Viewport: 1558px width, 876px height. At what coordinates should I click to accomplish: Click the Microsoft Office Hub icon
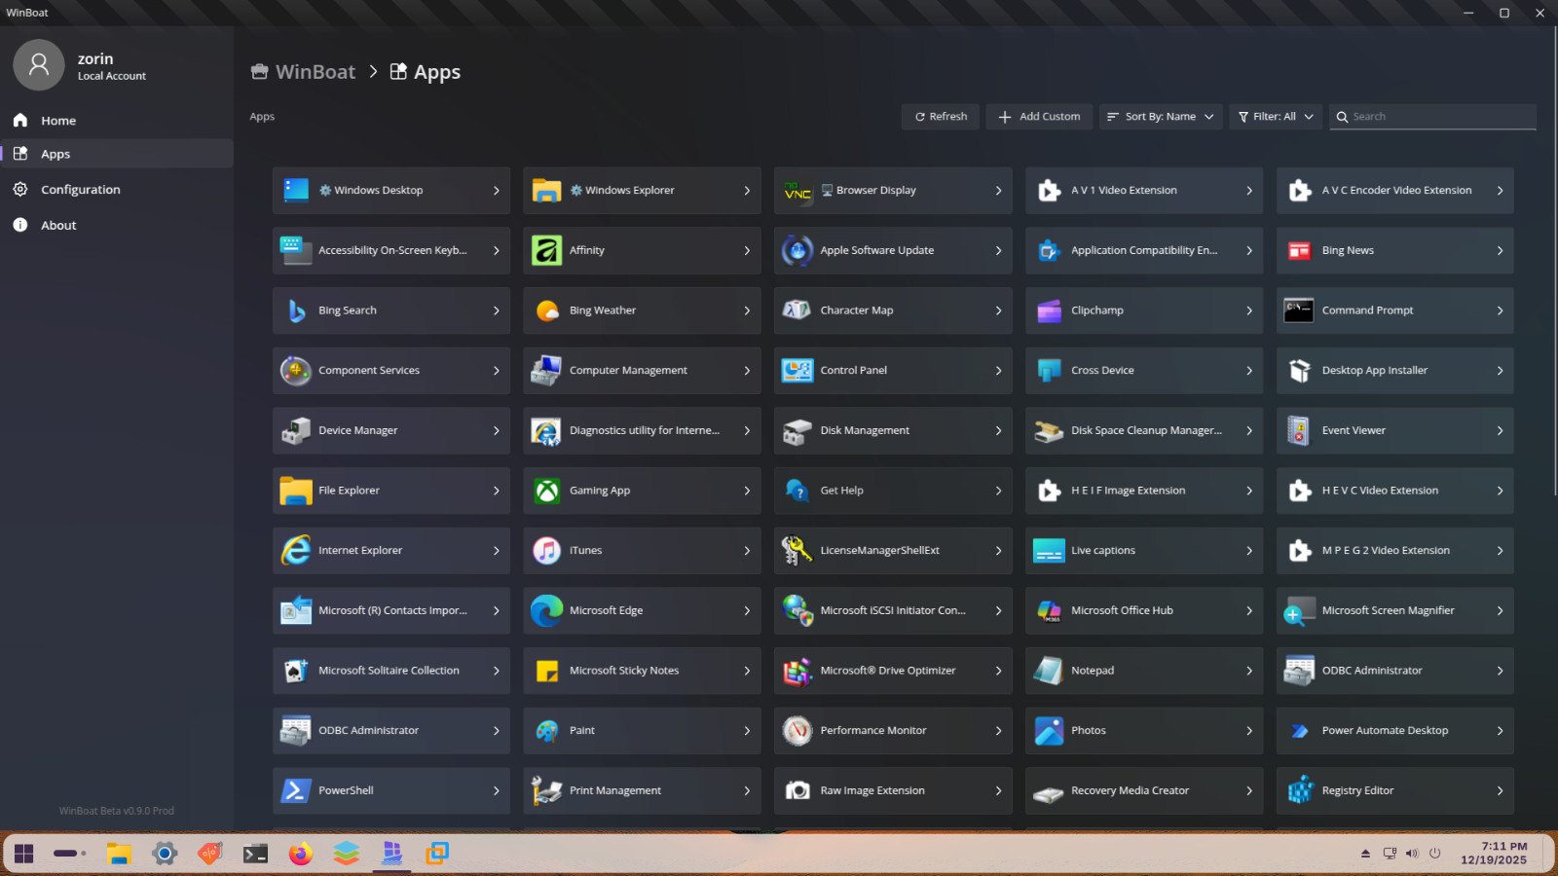coord(1049,610)
